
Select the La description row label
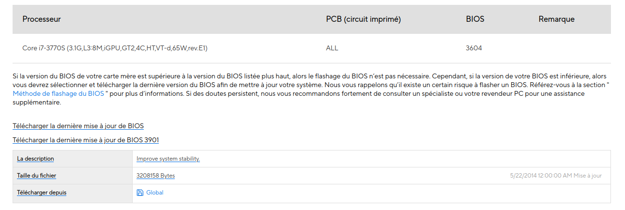click(x=35, y=159)
